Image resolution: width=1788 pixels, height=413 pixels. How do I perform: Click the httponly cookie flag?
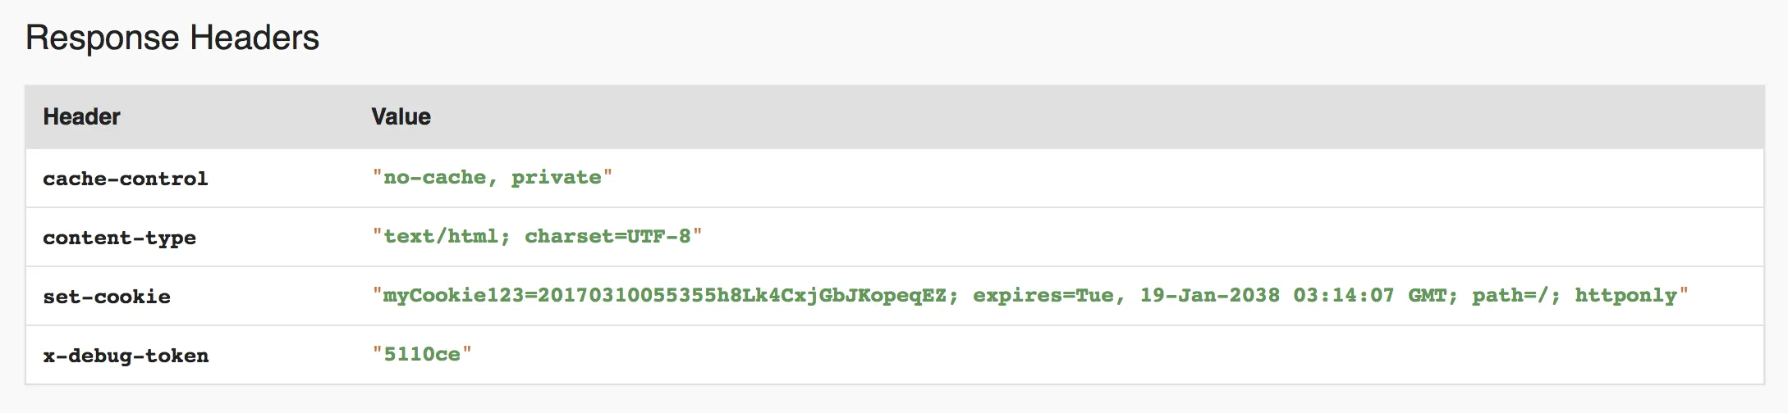pyautogui.click(x=1625, y=296)
